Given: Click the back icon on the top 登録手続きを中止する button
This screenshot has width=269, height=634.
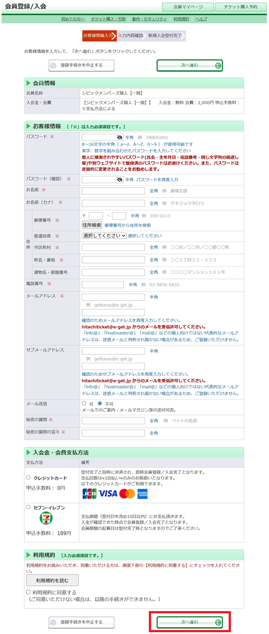Looking at the screenshot, I should click(x=53, y=66).
